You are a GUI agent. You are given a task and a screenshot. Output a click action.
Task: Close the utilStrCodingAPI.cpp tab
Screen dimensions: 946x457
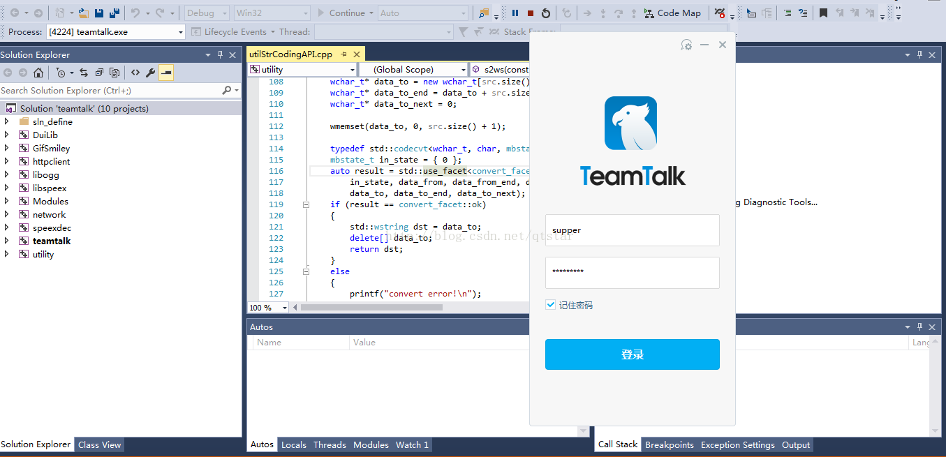pos(357,54)
